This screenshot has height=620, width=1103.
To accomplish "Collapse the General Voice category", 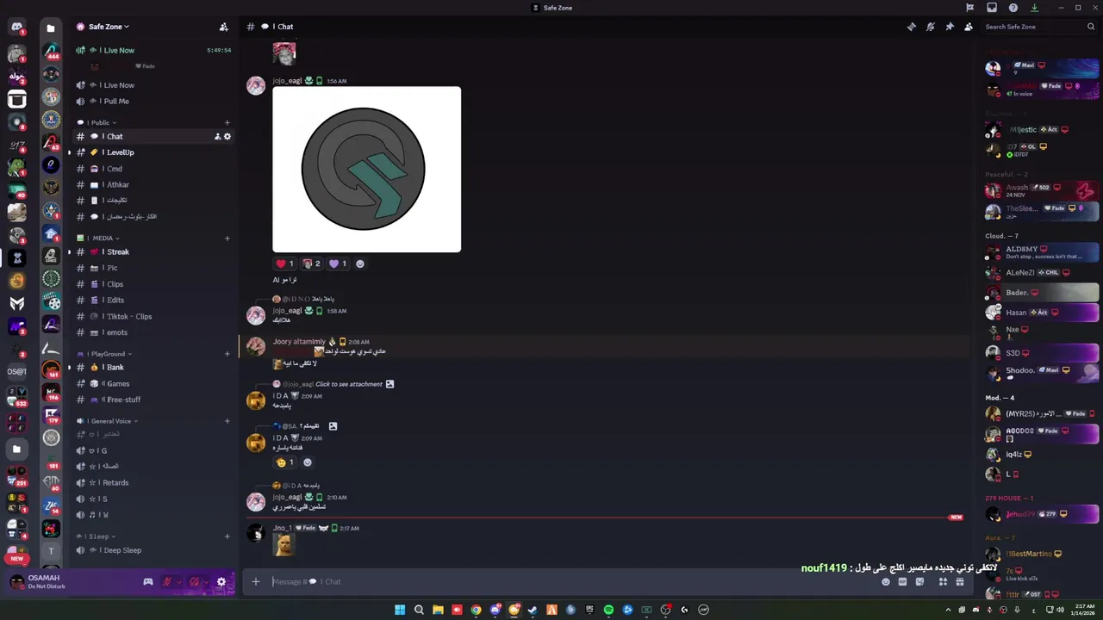I will pyautogui.click(x=107, y=421).
